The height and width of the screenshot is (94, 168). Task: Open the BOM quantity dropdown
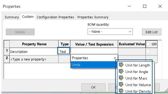110,32
